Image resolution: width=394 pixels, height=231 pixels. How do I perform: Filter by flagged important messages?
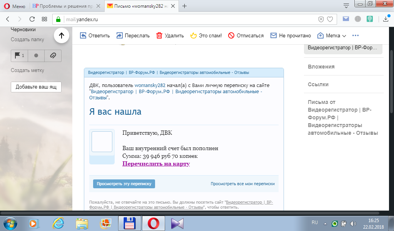pyautogui.click(x=19, y=55)
